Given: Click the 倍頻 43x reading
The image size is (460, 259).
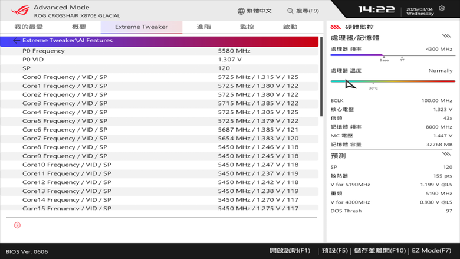Looking at the screenshot, I should [x=392, y=118].
